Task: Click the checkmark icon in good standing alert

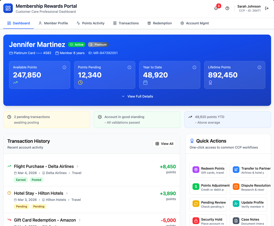Action: 100,117
